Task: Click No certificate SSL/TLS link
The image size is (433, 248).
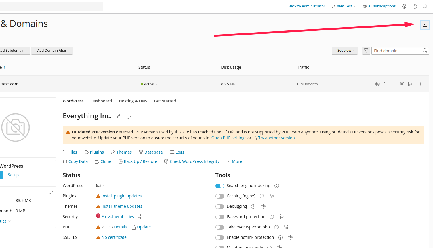Action: 114,237
